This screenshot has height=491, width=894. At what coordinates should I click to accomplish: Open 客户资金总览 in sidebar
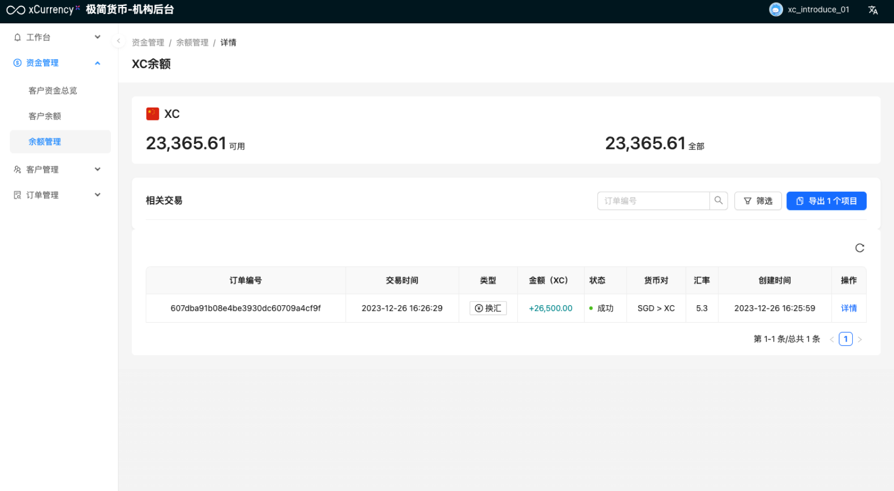click(x=53, y=91)
